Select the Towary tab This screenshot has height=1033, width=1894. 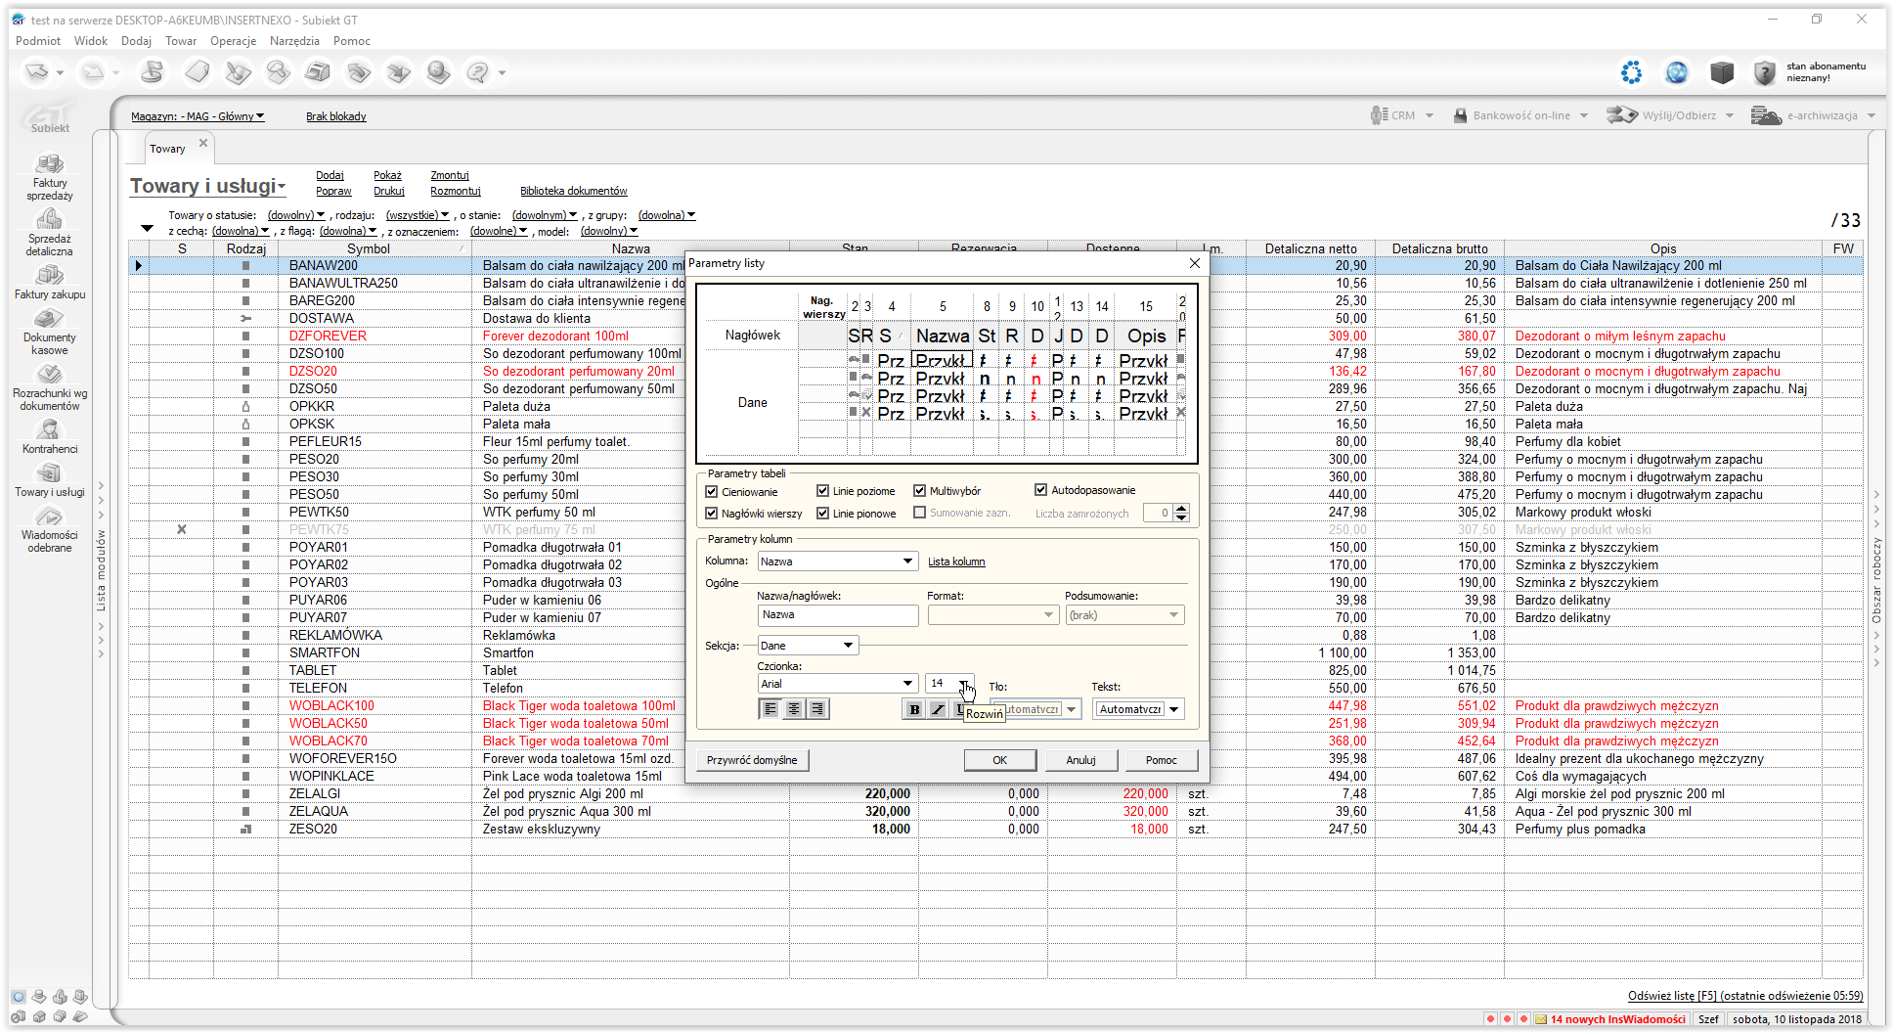tap(167, 149)
